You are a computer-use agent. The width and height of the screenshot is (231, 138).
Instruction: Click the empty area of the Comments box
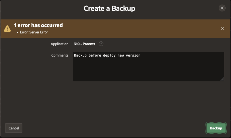pyautogui.click(x=148, y=70)
